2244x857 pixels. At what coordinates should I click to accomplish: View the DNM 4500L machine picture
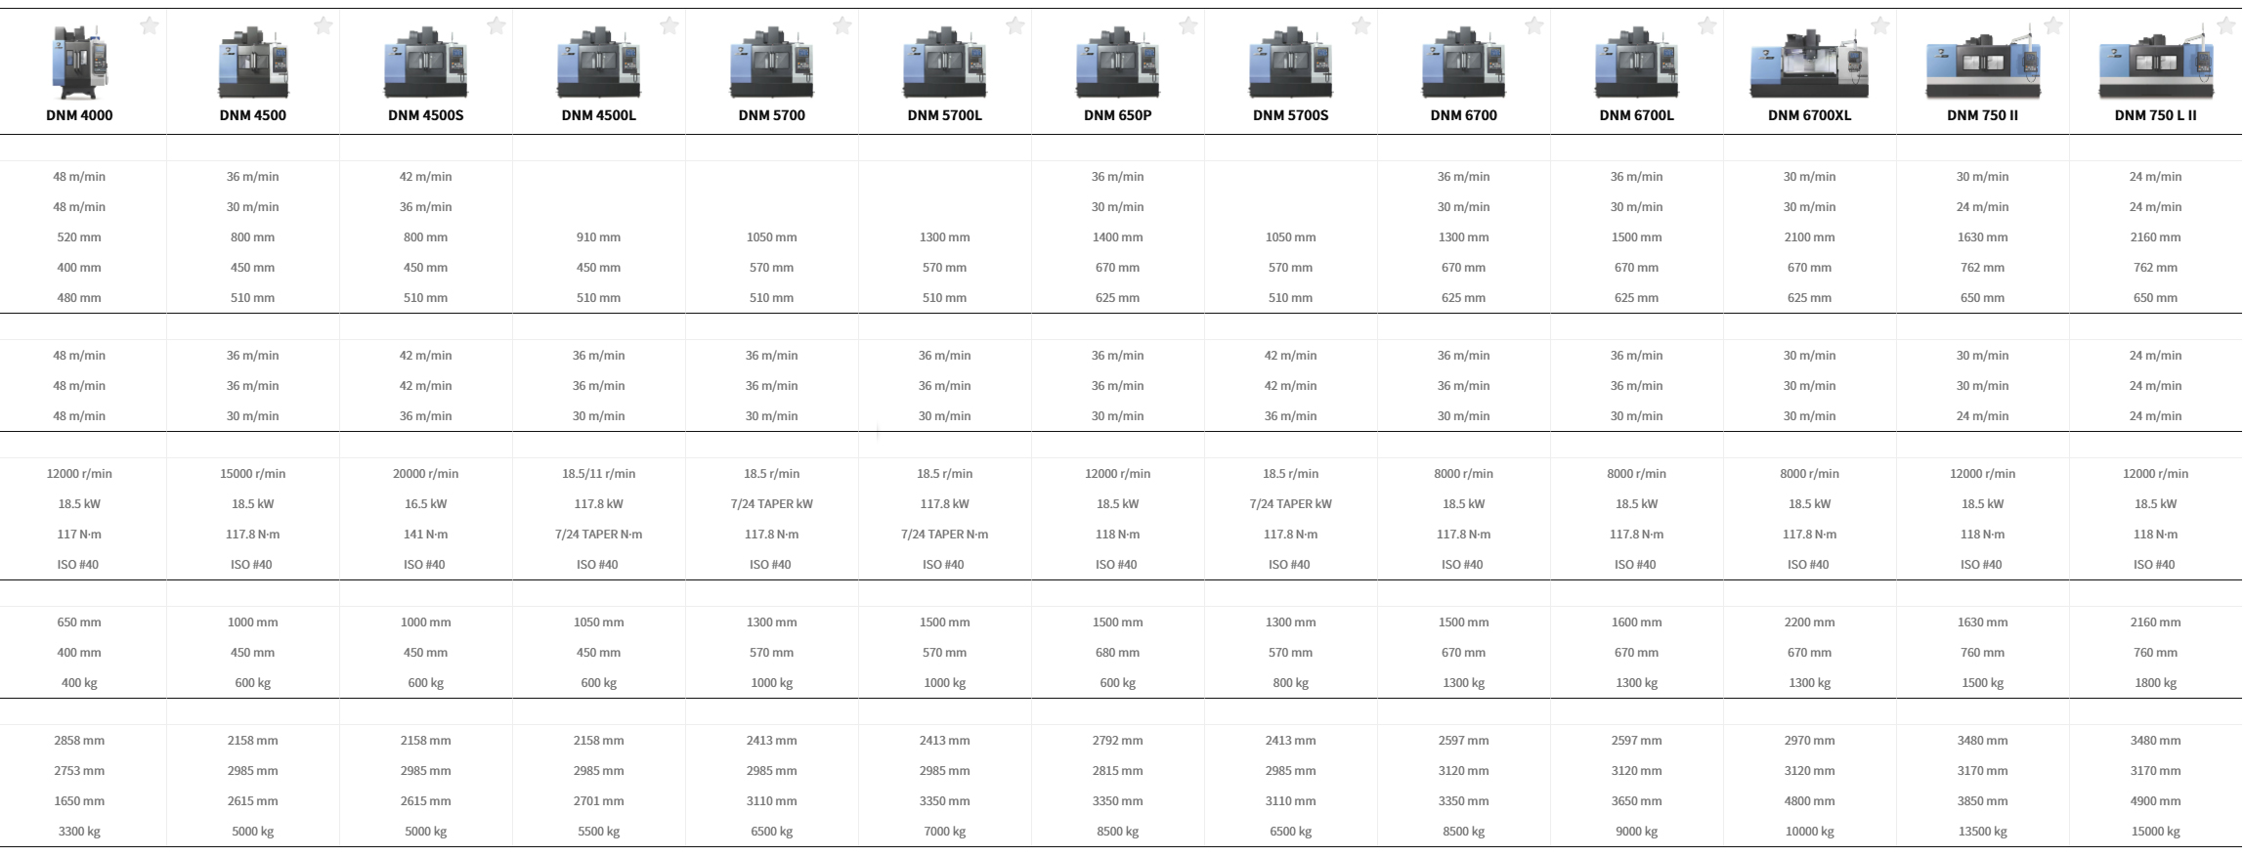pos(599,63)
